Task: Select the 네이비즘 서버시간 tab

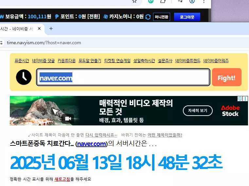Action: [17, 29]
